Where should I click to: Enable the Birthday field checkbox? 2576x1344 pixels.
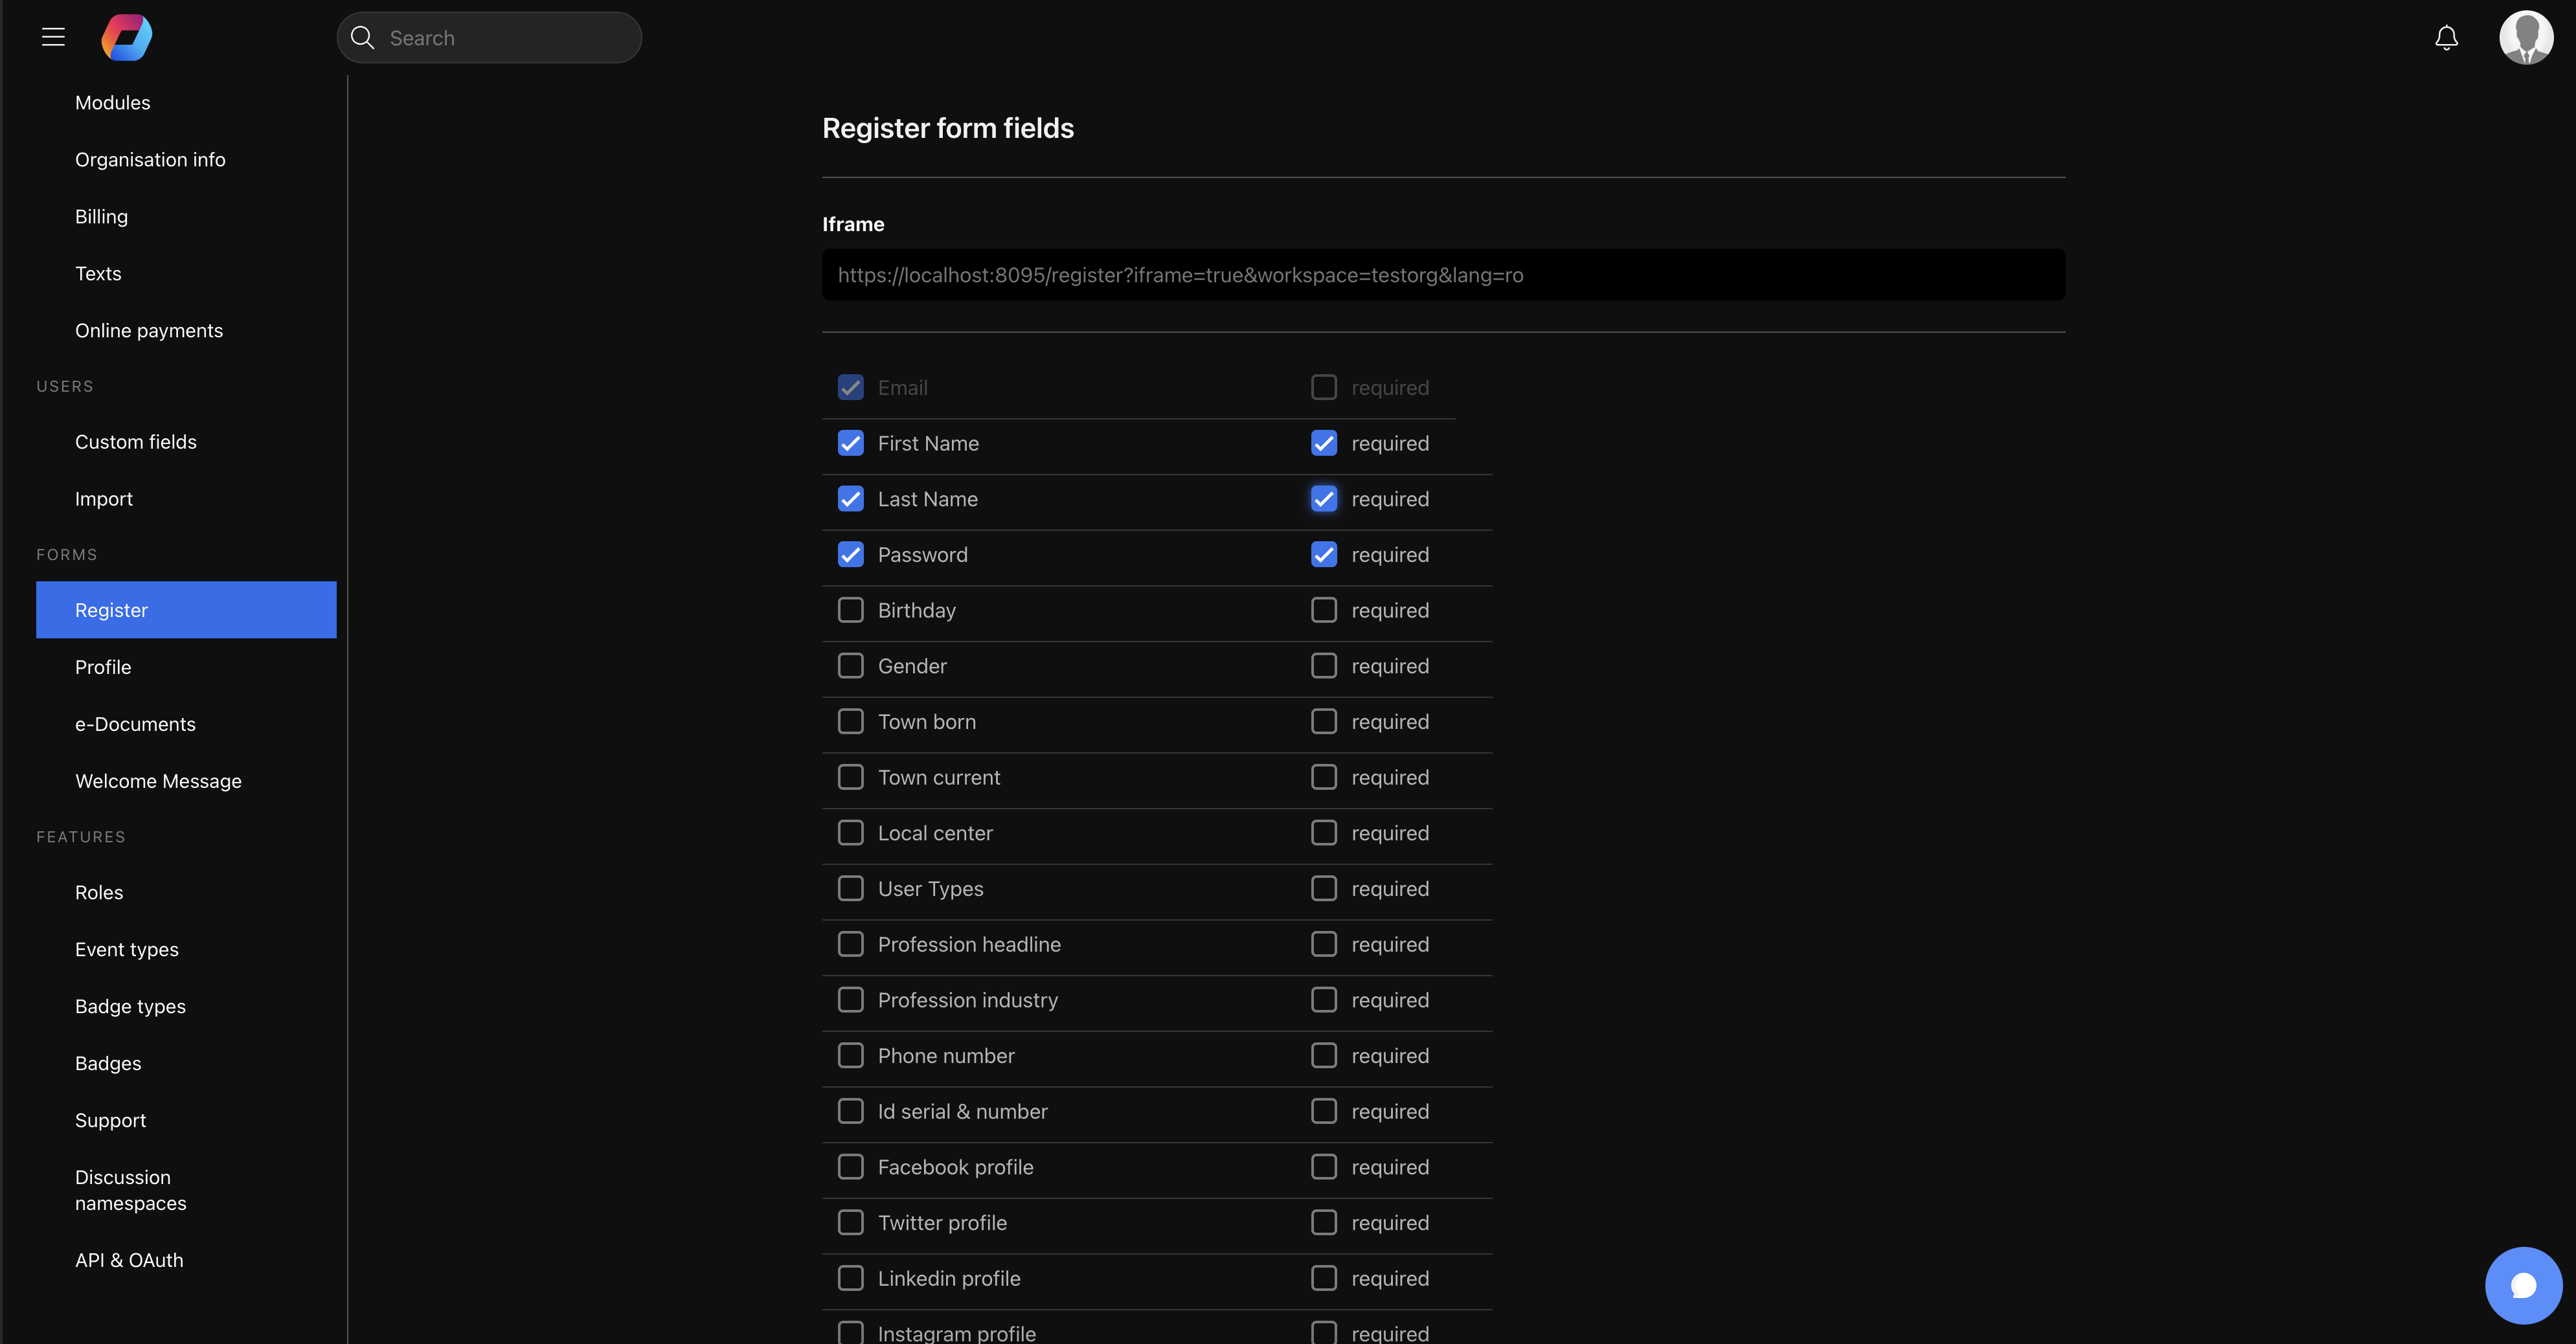[x=851, y=610]
